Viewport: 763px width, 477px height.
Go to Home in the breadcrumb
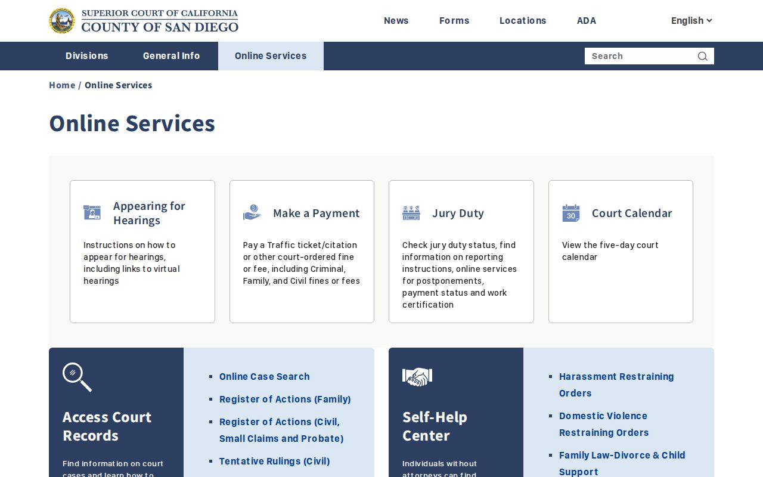pyautogui.click(x=62, y=85)
